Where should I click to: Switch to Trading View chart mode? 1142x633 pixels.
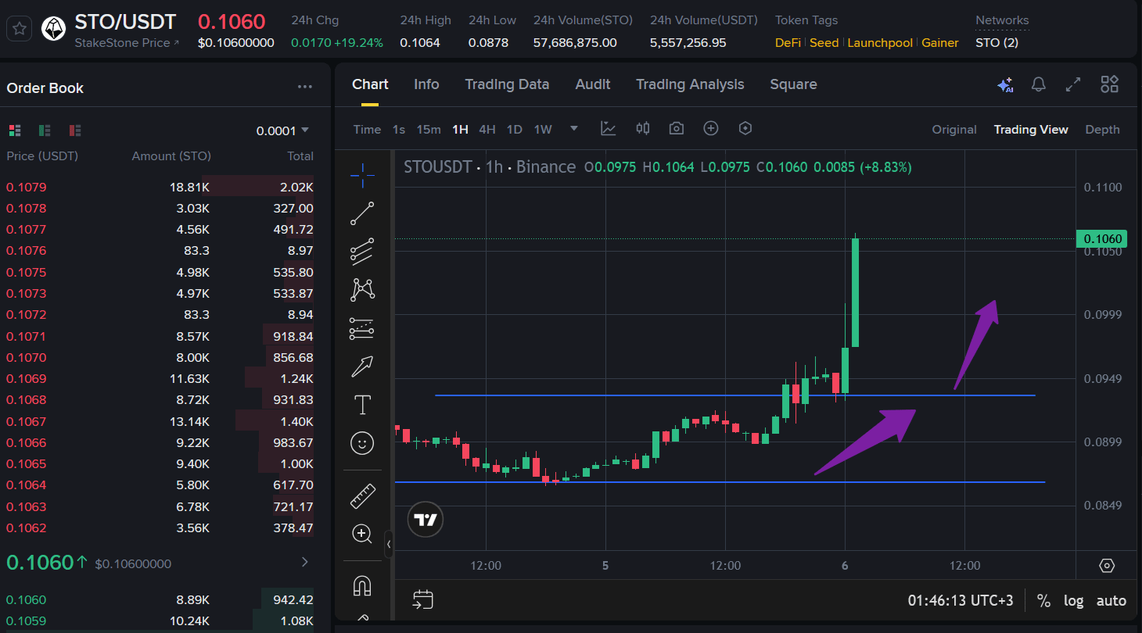pyautogui.click(x=1031, y=130)
